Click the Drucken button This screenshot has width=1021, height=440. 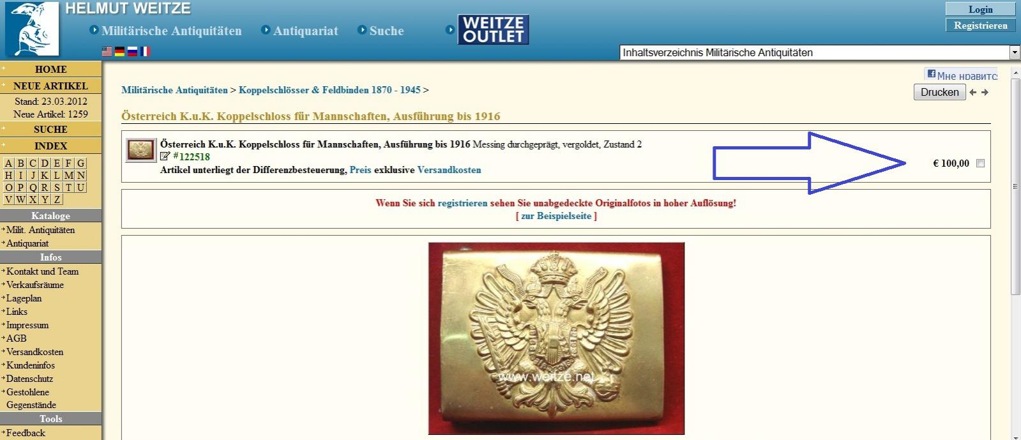pyautogui.click(x=939, y=92)
